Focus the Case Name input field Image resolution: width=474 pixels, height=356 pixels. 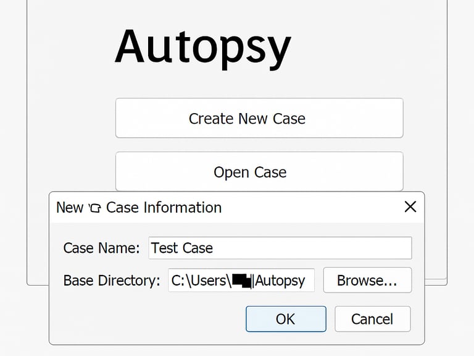click(x=280, y=248)
